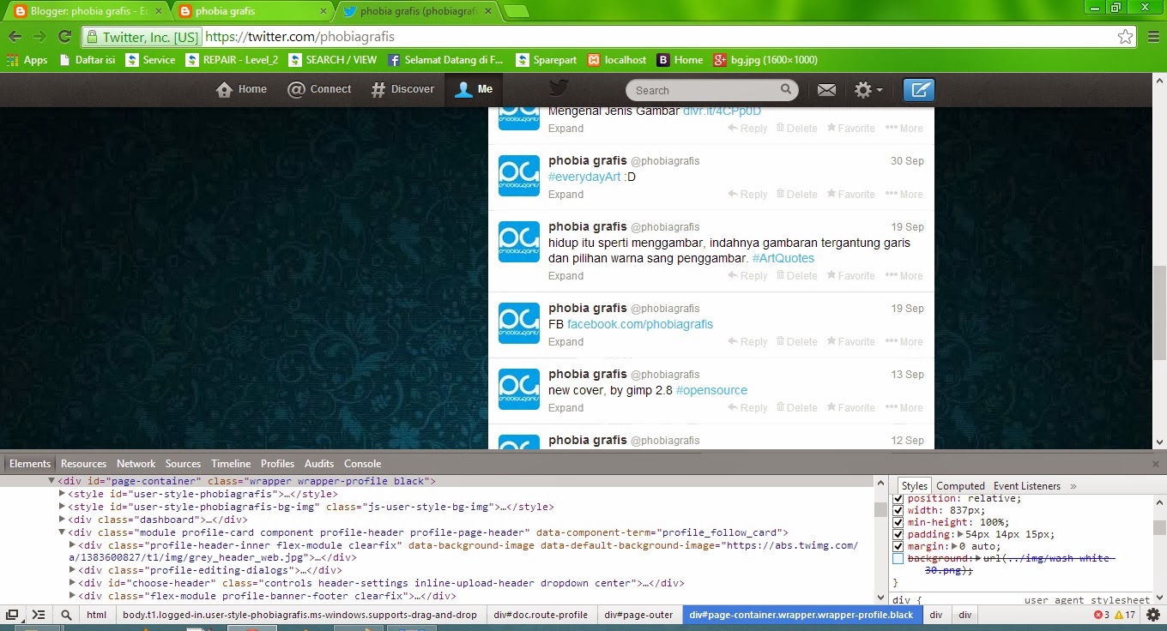Expand the style user-style-phobiagrafis node

[x=62, y=494]
